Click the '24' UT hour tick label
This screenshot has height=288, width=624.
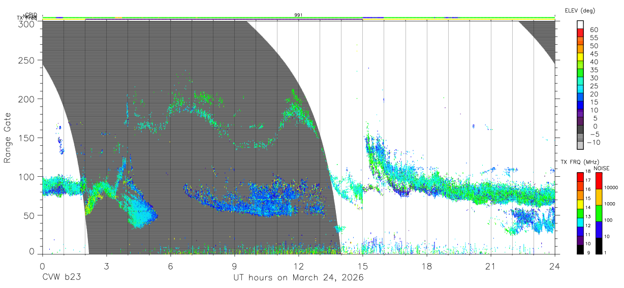pyautogui.click(x=554, y=266)
